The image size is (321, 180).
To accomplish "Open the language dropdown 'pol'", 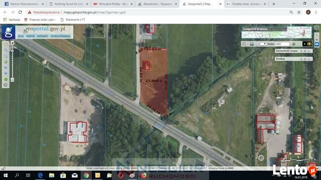I will point(261,44).
